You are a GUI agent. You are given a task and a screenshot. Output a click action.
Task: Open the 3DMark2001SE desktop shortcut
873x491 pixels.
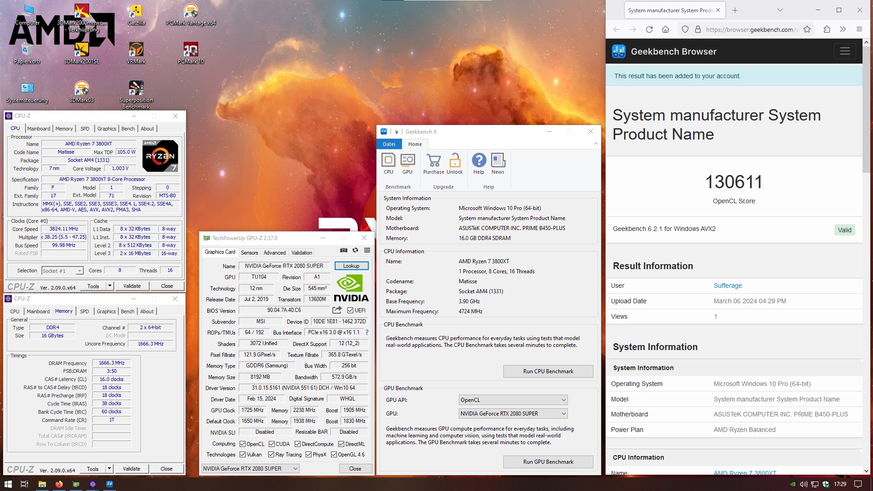pos(82,53)
